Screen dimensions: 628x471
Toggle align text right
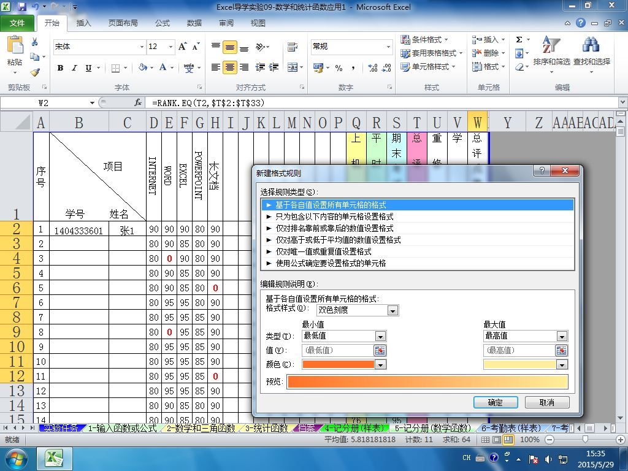coord(244,67)
